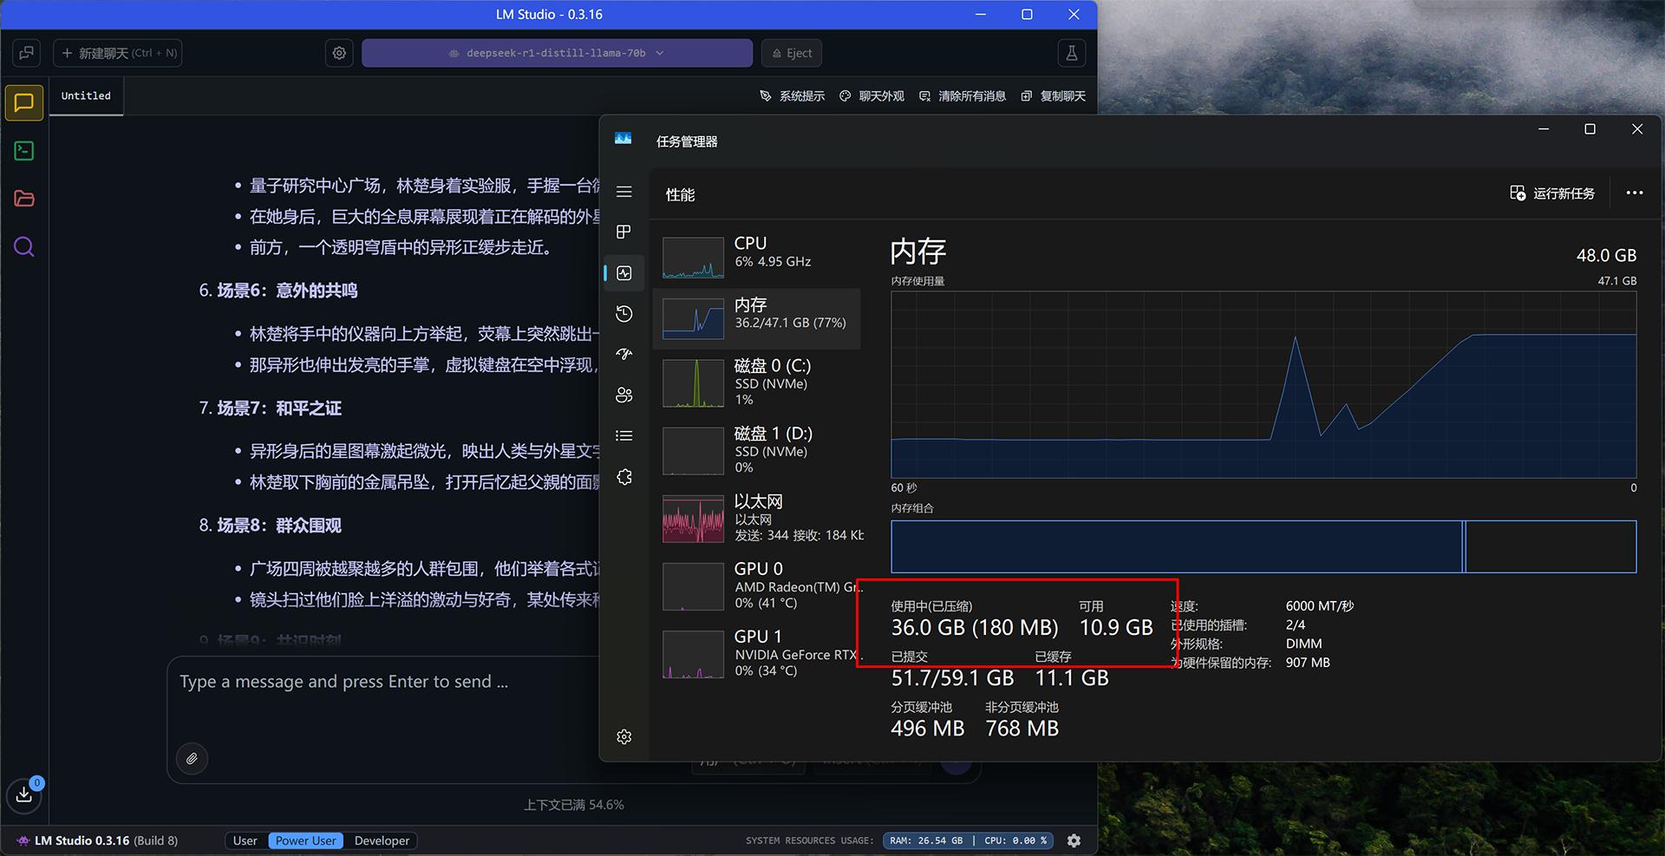Click the 6000 MT/秒 speed value

click(1320, 606)
